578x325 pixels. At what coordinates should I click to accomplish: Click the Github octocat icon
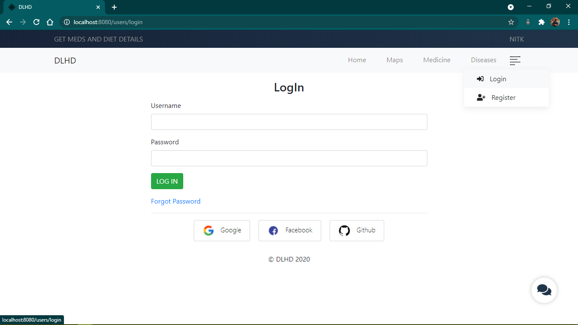(344, 231)
